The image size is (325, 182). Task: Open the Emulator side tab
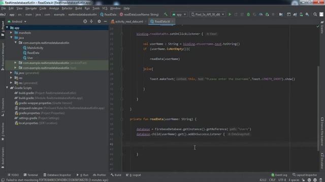[x=322, y=161]
